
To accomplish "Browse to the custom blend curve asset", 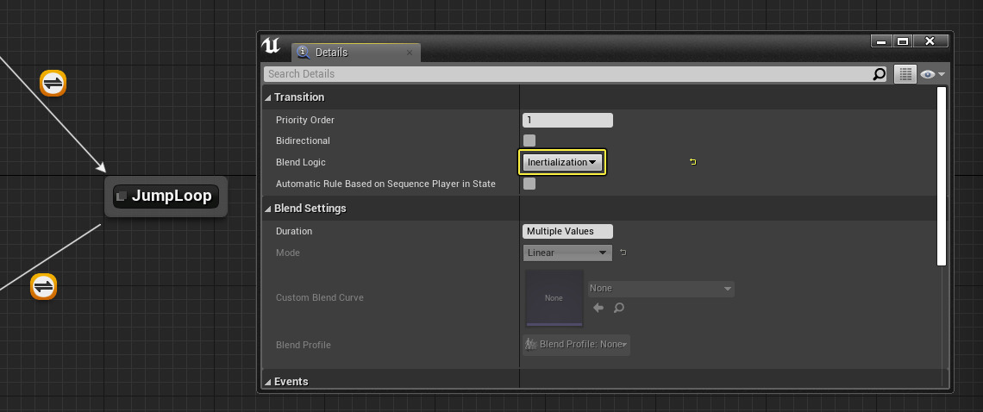I will coord(618,308).
